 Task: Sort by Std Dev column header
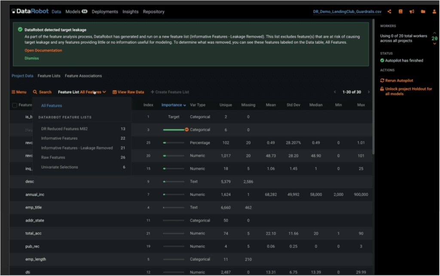click(293, 105)
